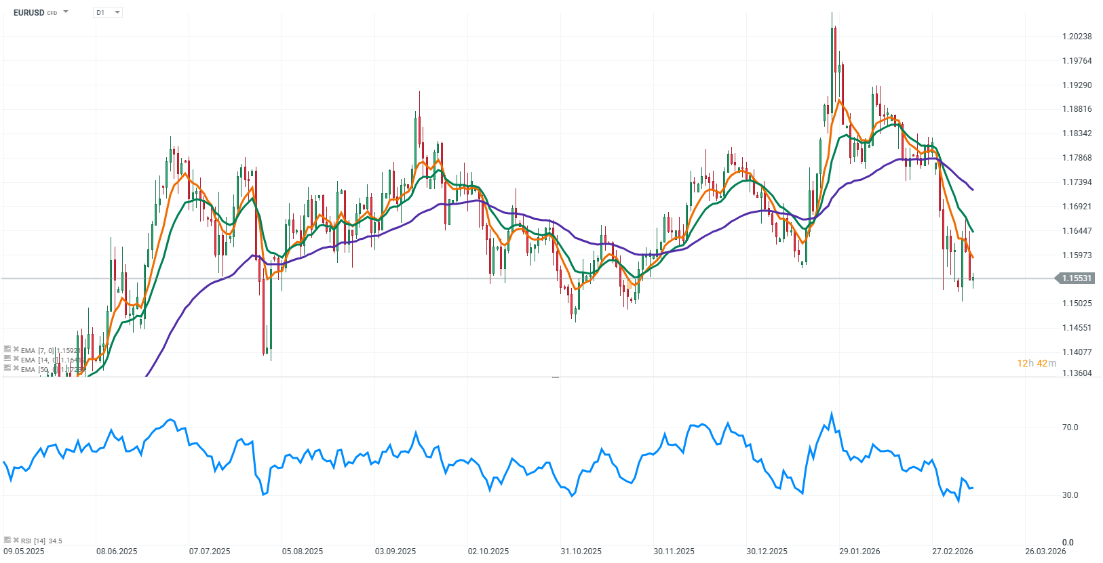Click the 29.01.2026 date on time axis
This screenshot has height=563, width=1103.
point(859,551)
